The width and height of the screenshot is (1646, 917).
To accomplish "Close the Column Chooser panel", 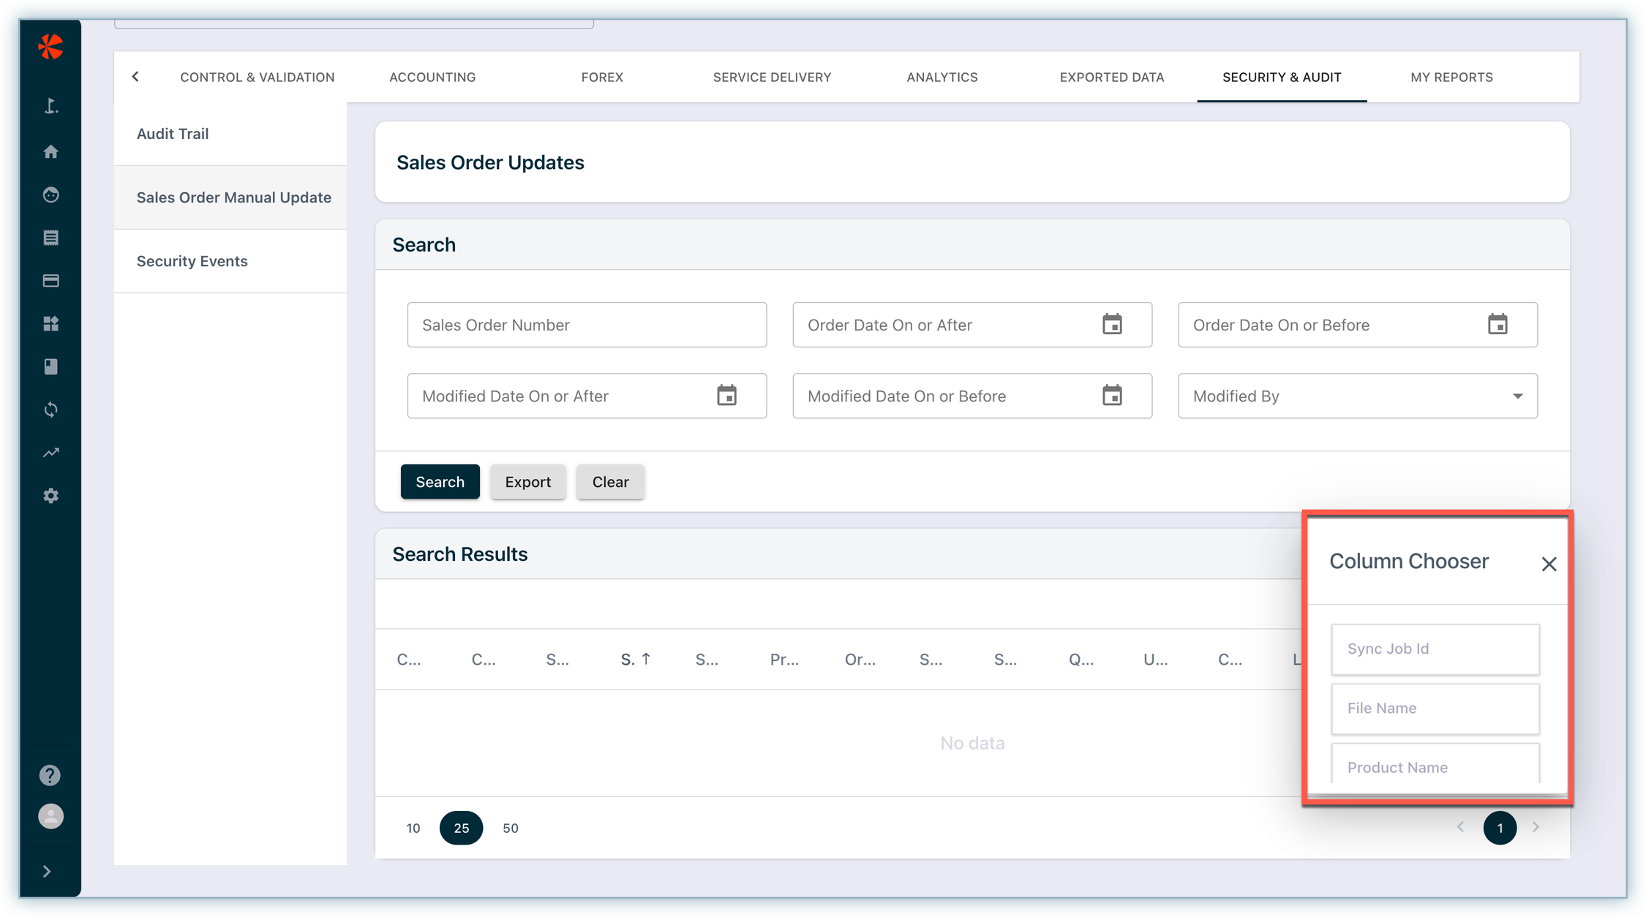I will [x=1549, y=564].
